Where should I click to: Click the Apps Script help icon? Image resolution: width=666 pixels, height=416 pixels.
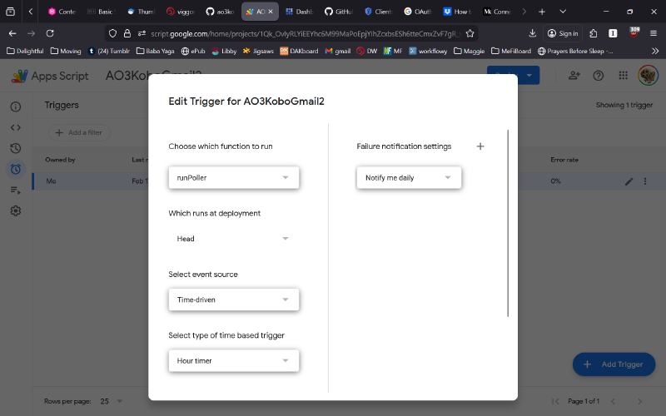[599, 76]
